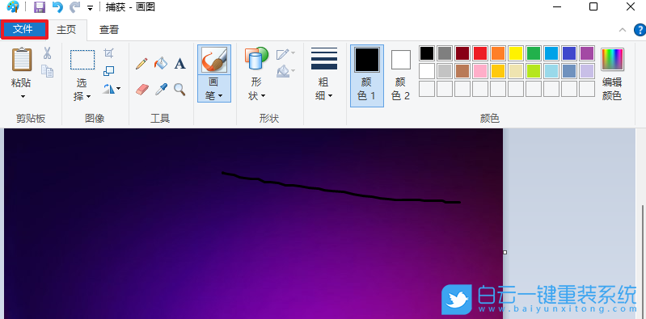Click the 粗细 line thickness icon
This screenshot has height=319, width=646.
pyautogui.click(x=324, y=58)
